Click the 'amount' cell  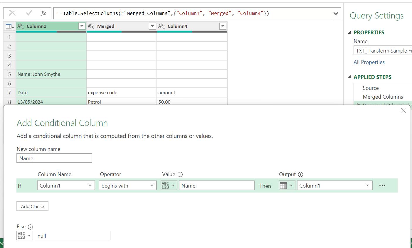[192, 92]
